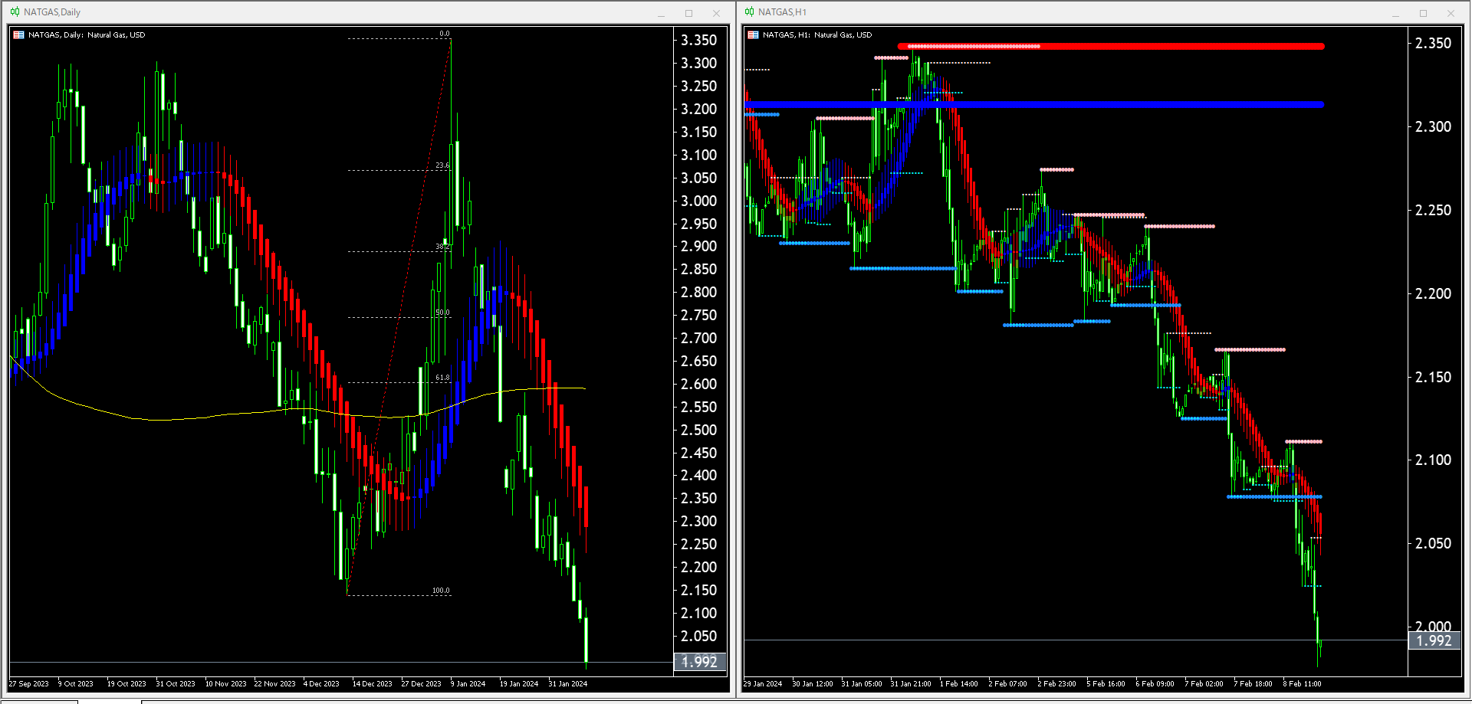Click the 2.100 price on the H1 scale
This screenshot has width=1472, height=704.
coord(1434,460)
